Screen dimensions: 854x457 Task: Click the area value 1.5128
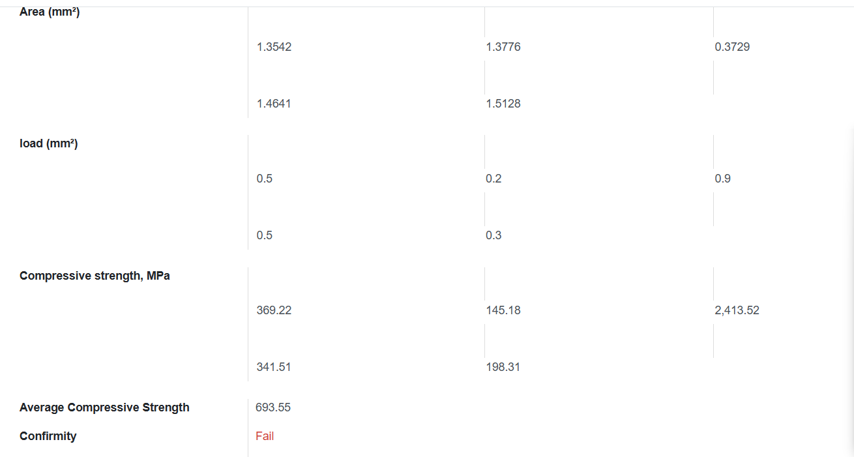[x=503, y=104]
